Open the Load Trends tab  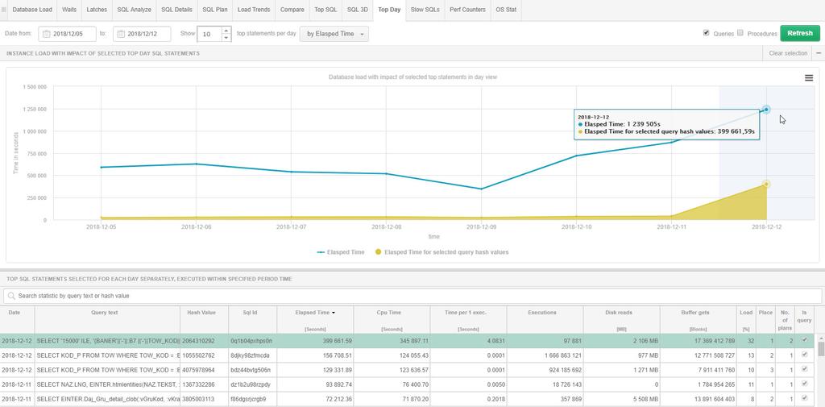[254, 10]
